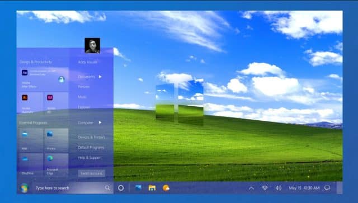The width and height of the screenshot is (358, 203).
Task: Open the Wi-Fi network icon in the tray
Action: point(265,188)
